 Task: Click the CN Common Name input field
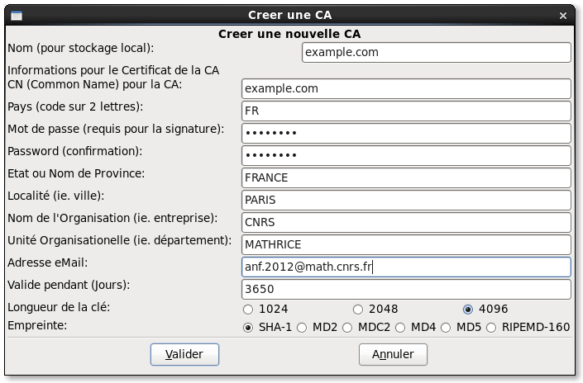coord(406,88)
